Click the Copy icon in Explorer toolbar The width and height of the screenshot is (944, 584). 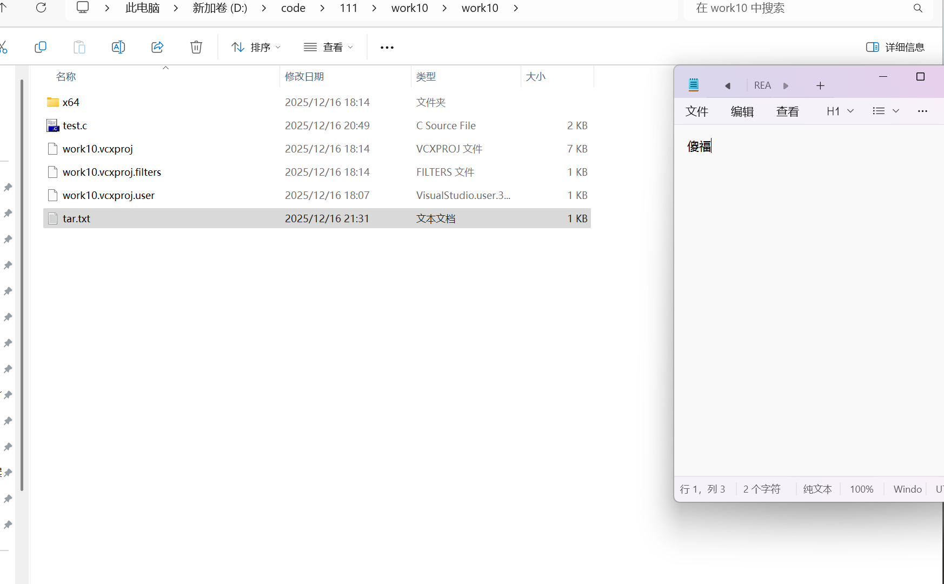point(41,47)
